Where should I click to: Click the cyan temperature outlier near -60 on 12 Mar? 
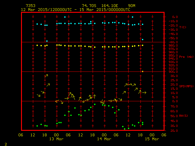coord(47,41)
